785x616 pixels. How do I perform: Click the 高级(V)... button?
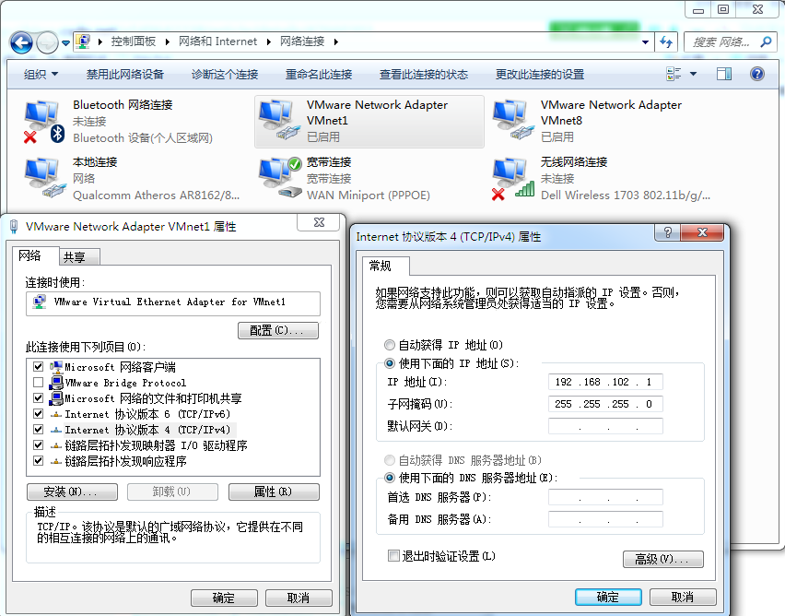point(662,559)
